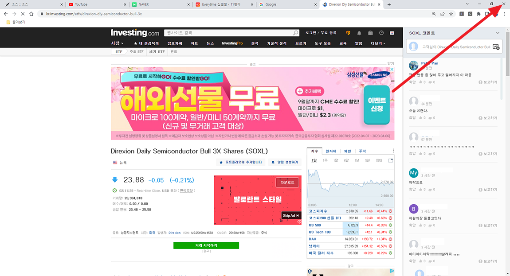Share this page via the share icon

(442, 14)
